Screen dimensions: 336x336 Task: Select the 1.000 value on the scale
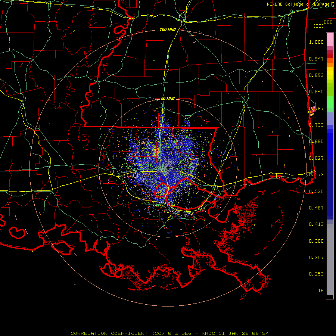click(316, 42)
